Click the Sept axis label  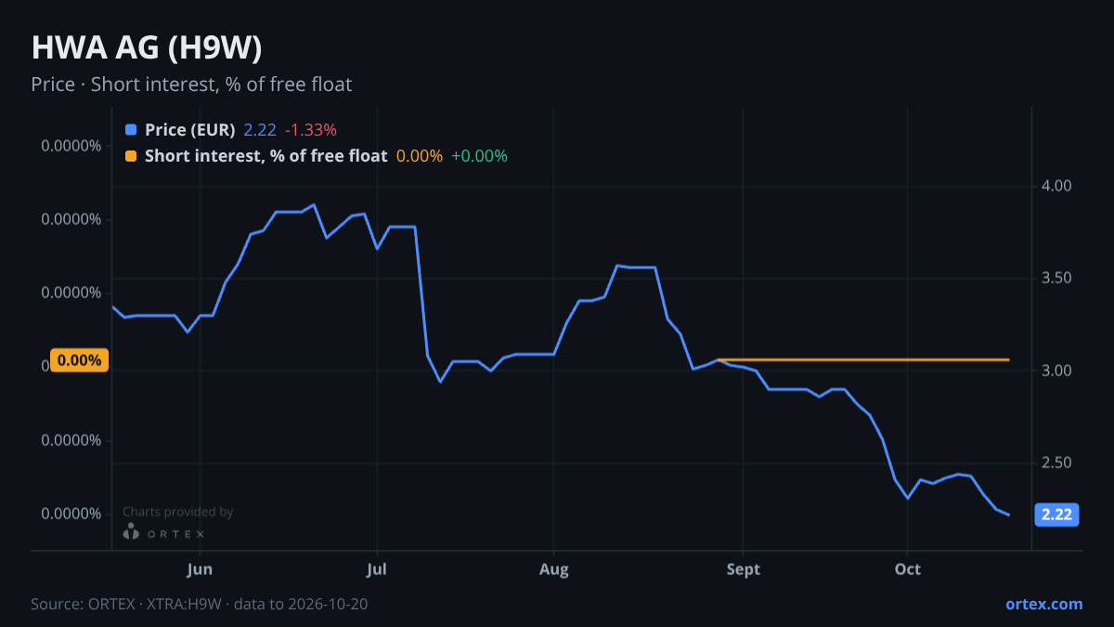coord(743,568)
